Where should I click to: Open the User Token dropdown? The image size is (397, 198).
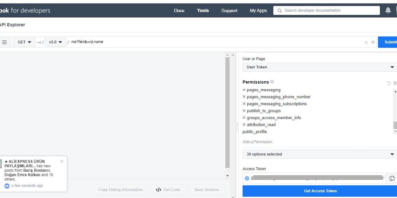click(x=320, y=67)
